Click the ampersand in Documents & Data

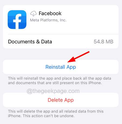tap(38, 42)
